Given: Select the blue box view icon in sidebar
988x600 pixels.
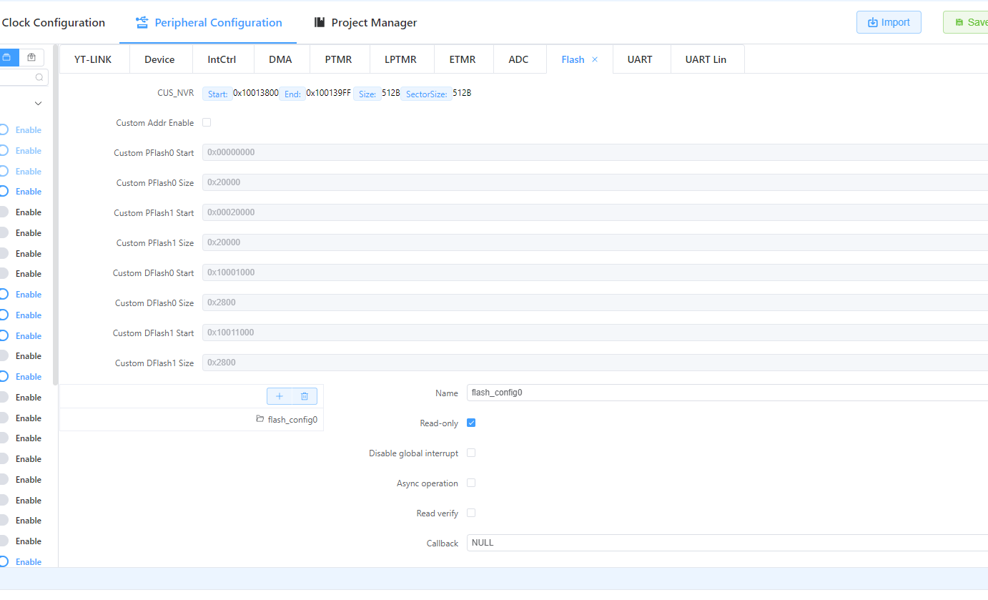Looking at the screenshot, I should (x=6, y=57).
